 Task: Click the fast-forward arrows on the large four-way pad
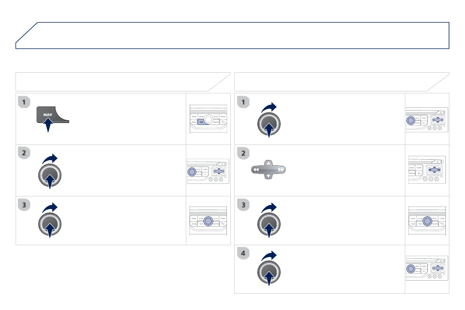[280, 170]
